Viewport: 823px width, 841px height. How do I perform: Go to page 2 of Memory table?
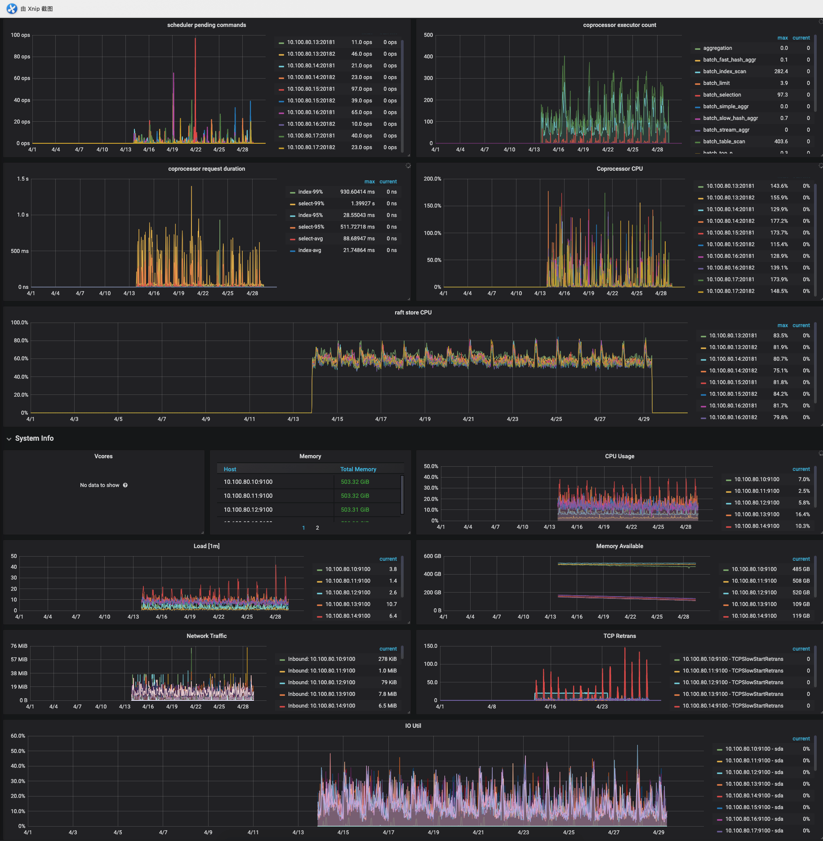[317, 528]
